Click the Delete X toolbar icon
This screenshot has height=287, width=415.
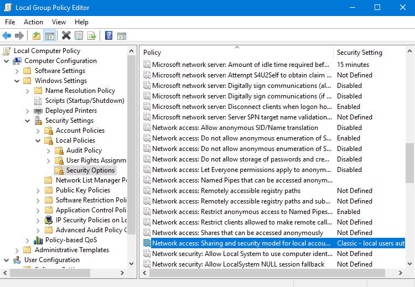point(66,35)
